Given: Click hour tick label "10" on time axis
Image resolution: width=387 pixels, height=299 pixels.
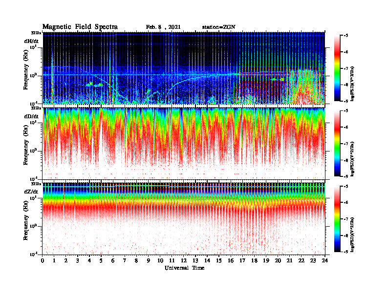Looking at the screenshot, I should 160,260.
